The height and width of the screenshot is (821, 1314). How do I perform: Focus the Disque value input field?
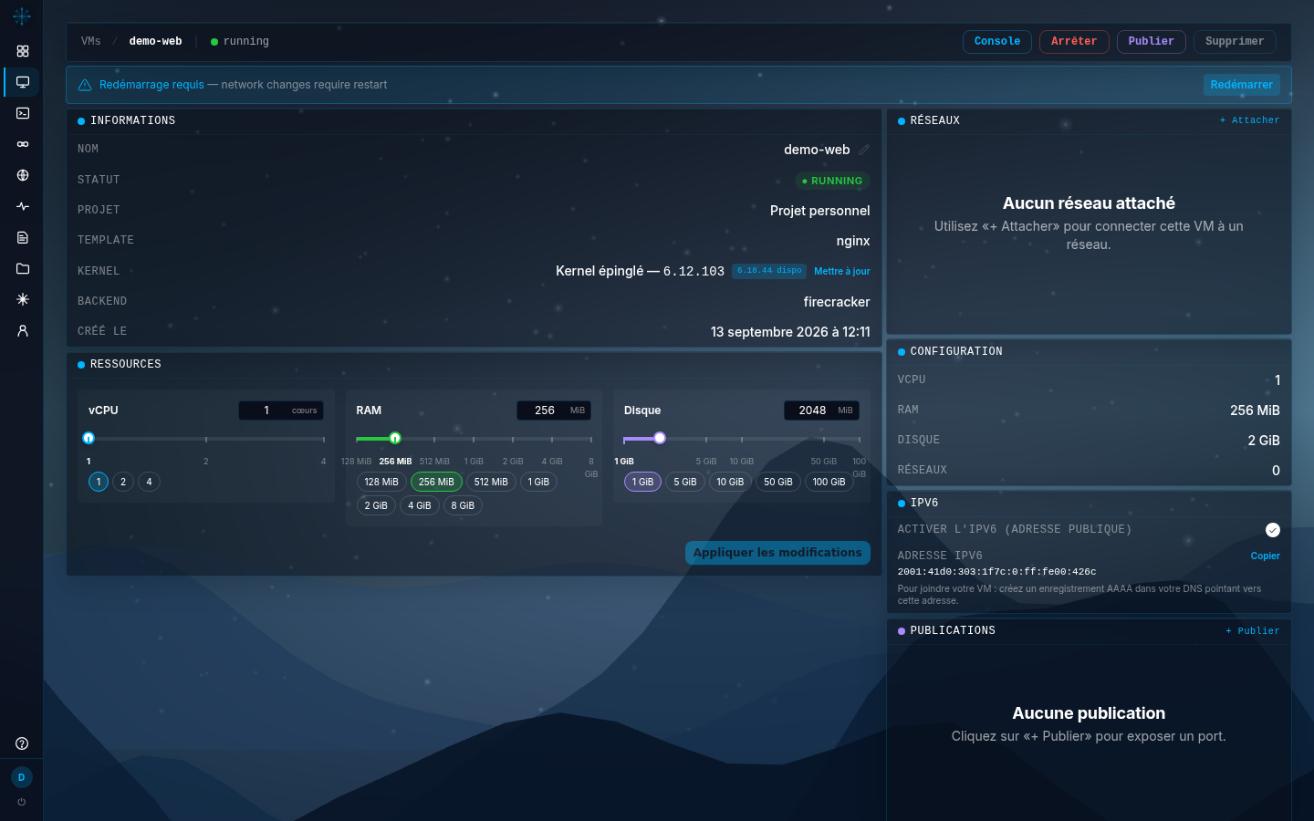[821, 410]
